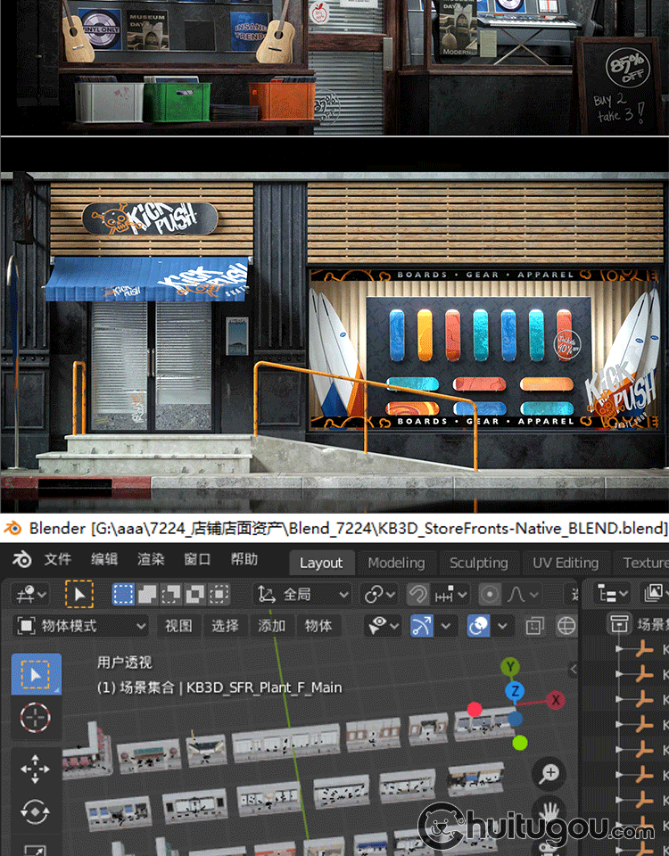Switch to the Modeling workspace tab
The height and width of the screenshot is (856, 669).
click(396, 563)
